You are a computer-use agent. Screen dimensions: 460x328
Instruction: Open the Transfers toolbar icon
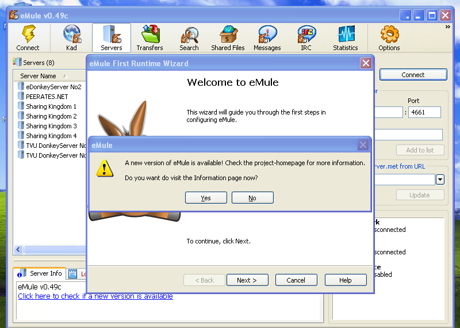click(150, 34)
